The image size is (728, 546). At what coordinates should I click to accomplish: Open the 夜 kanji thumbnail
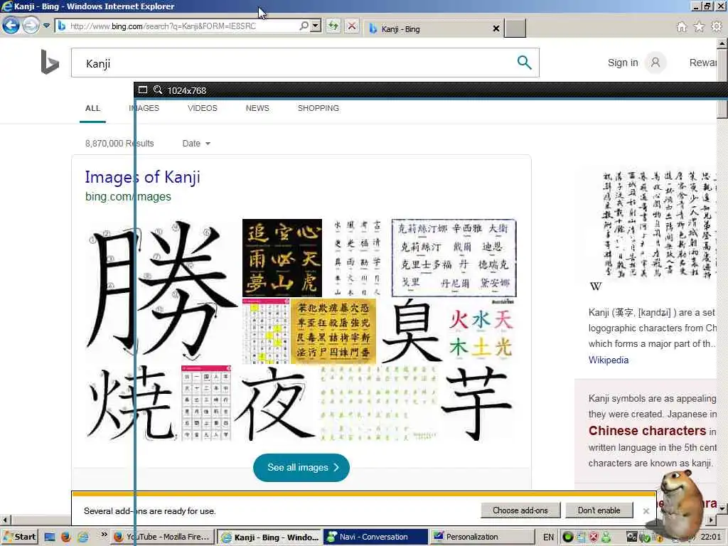click(x=275, y=404)
